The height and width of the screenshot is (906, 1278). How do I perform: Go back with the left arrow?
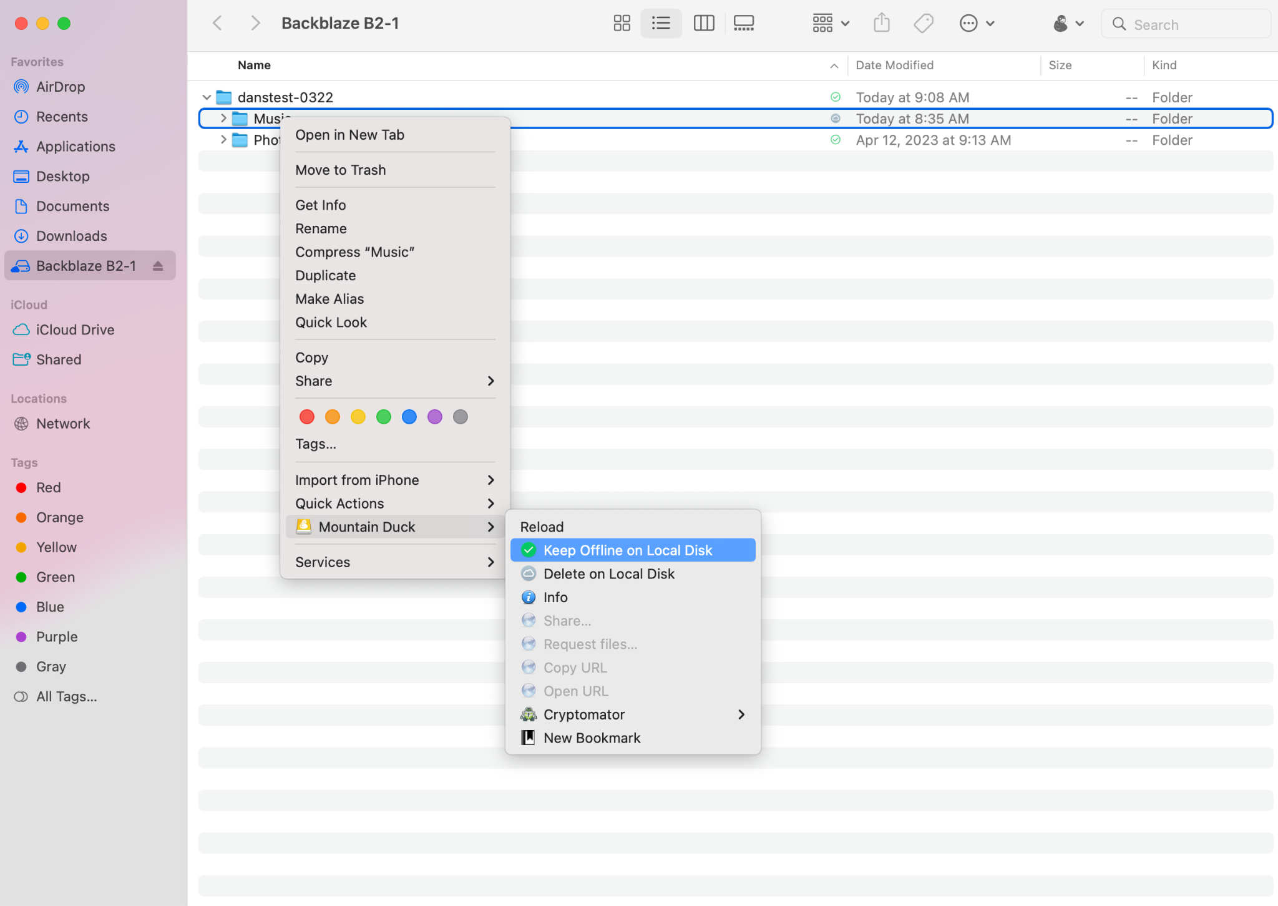[x=217, y=24]
